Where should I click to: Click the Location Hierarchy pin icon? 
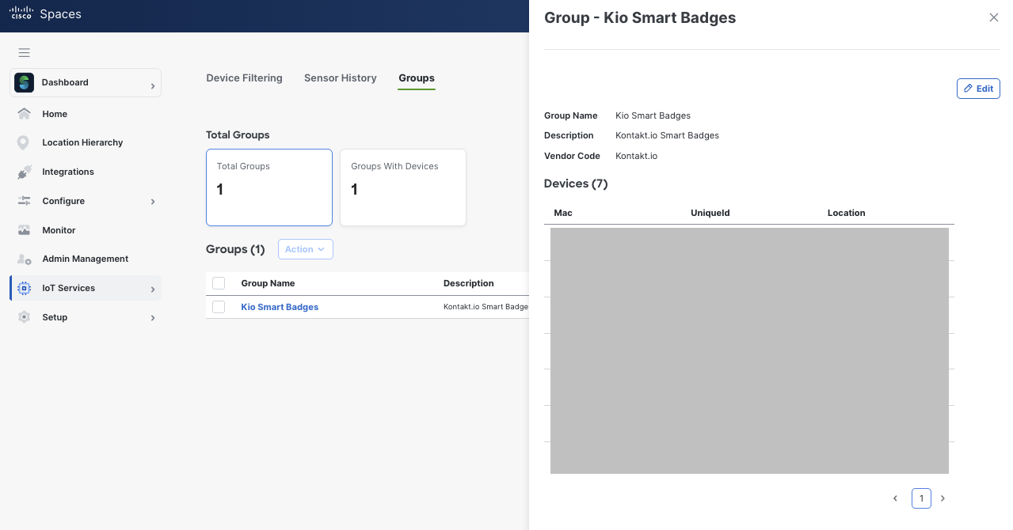pyautogui.click(x=24, y=143)
